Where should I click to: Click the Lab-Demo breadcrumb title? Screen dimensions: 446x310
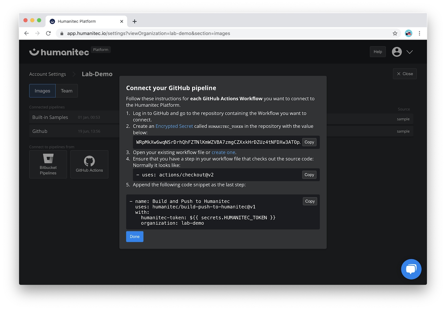click(x=97, y=74)
